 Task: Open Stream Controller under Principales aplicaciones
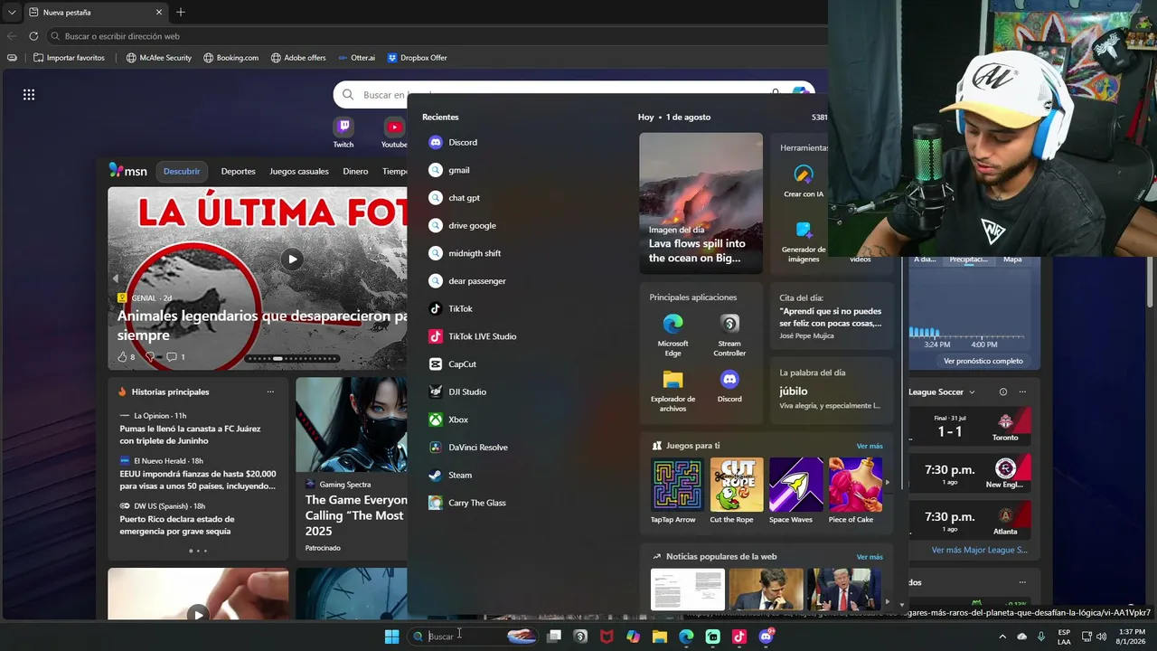729,335
